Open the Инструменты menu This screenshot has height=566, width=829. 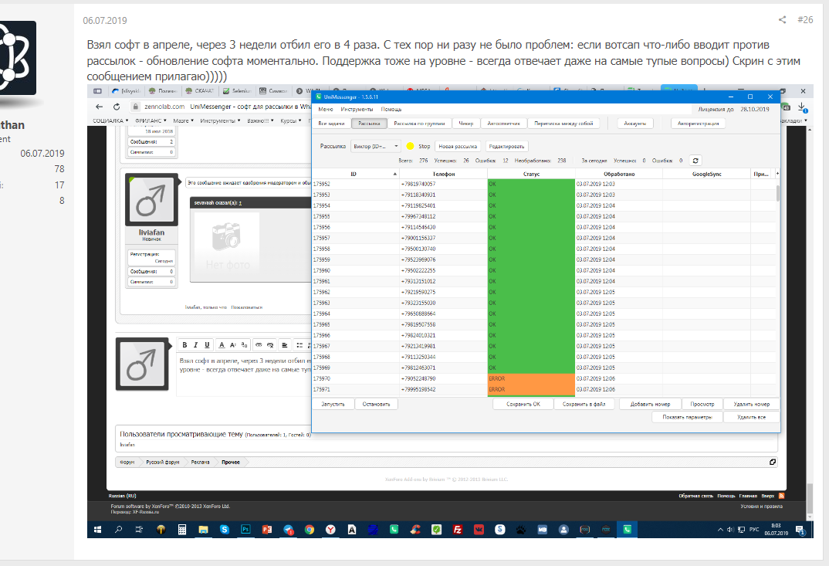(x=357, y=109)
